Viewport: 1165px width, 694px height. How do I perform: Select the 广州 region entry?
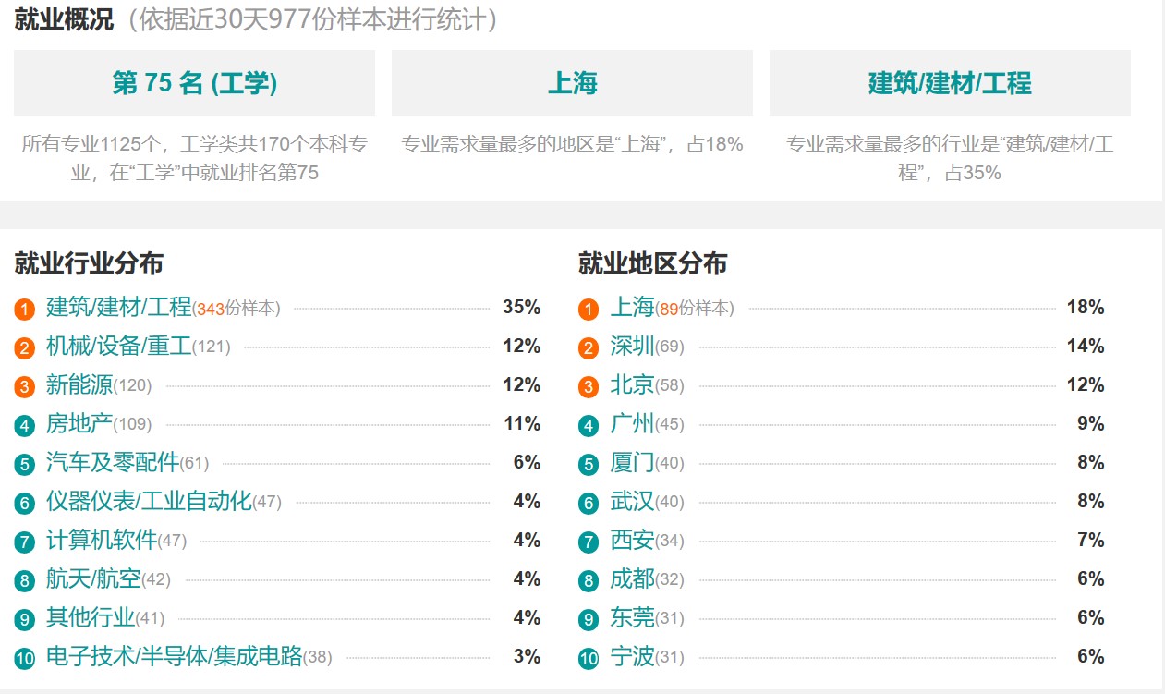(632, 424)
